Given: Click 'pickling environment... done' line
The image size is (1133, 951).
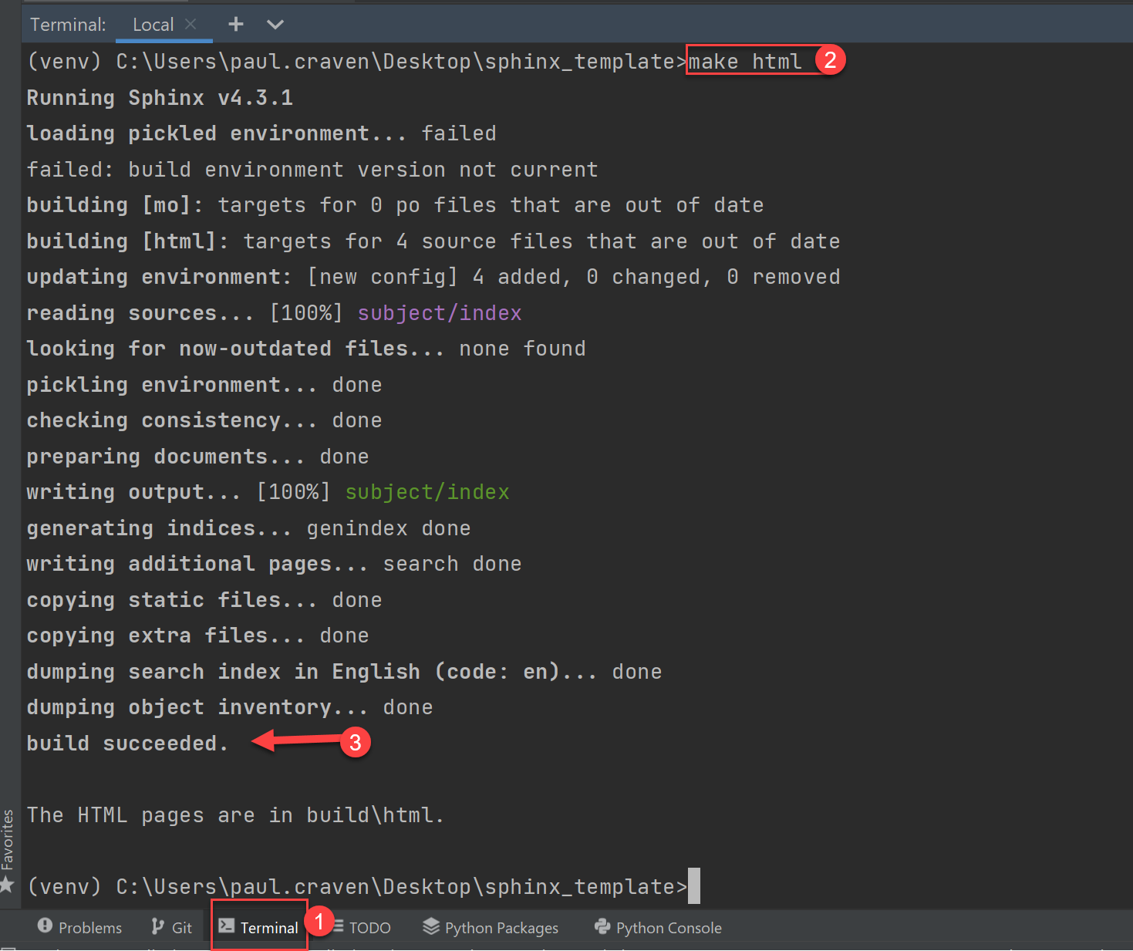Looking at the screenshot, I should pyautogui.click(x=204, y=385).
